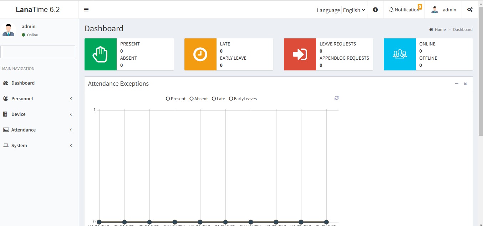Click the sidebar admin username
The height and width of the screenshot is (226, 483).
coord(29,26)
